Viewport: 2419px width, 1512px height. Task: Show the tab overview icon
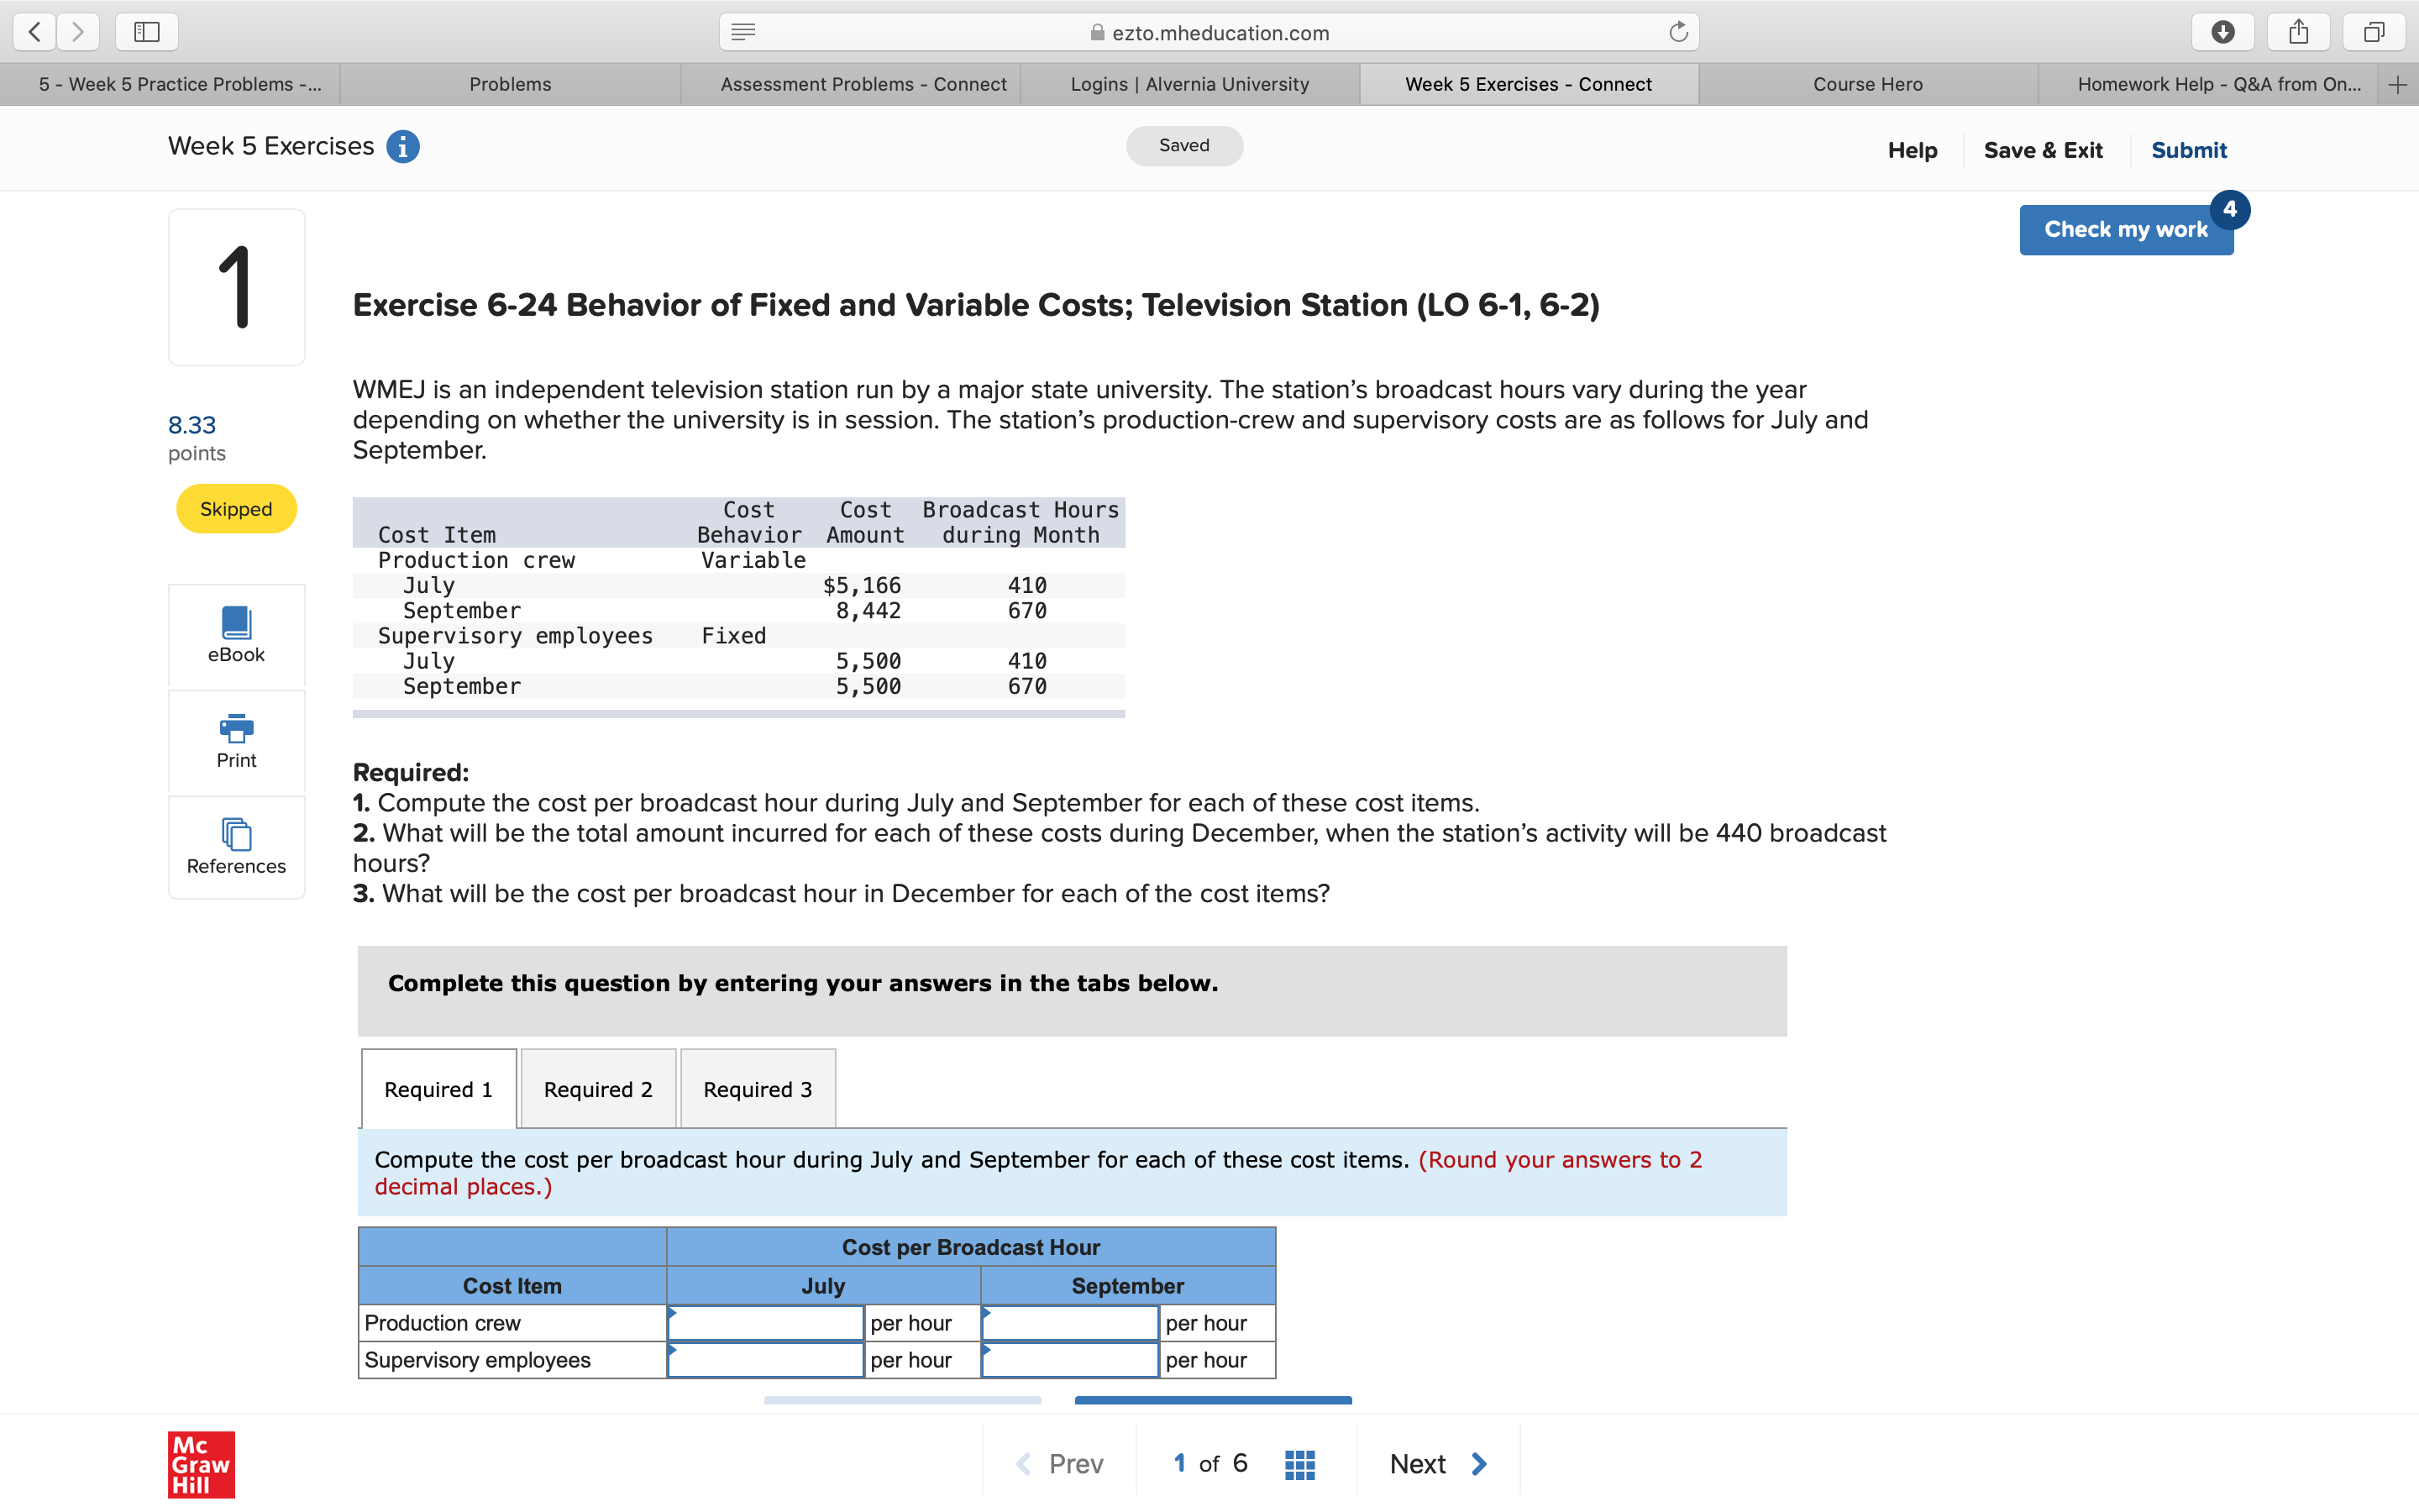pos(2375,31)
